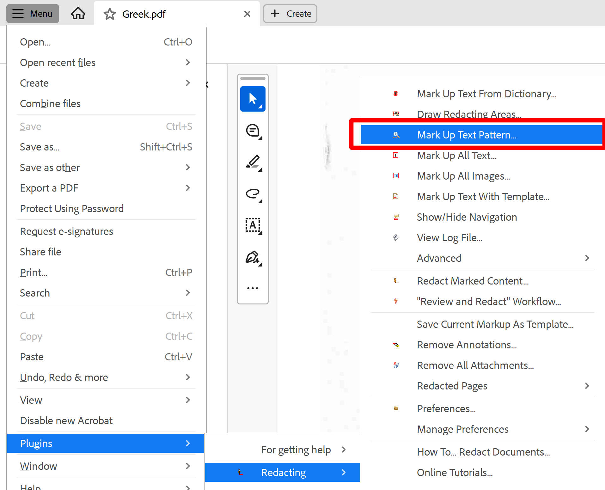
Task: Click the Redacting submenu icon
Action: [x=240, y=472]
